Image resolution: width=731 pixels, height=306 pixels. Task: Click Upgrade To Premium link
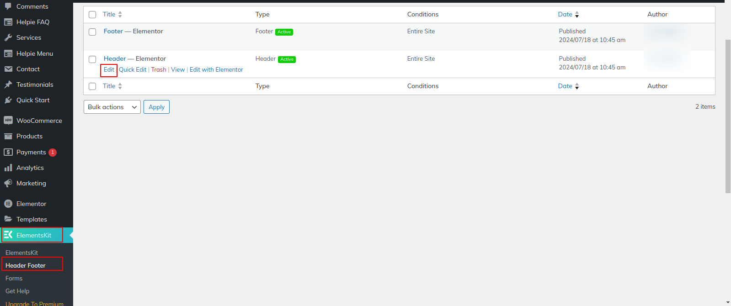coord(34,303)
